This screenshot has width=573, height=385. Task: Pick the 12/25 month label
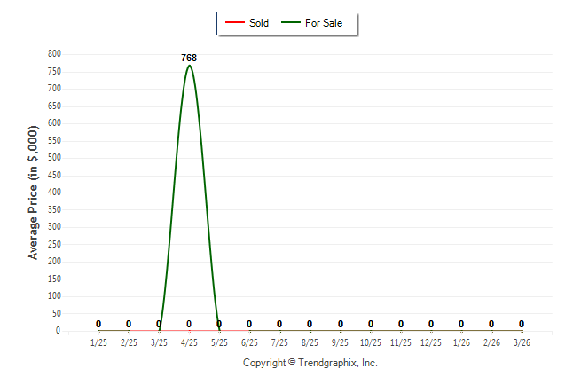point(431,342)
